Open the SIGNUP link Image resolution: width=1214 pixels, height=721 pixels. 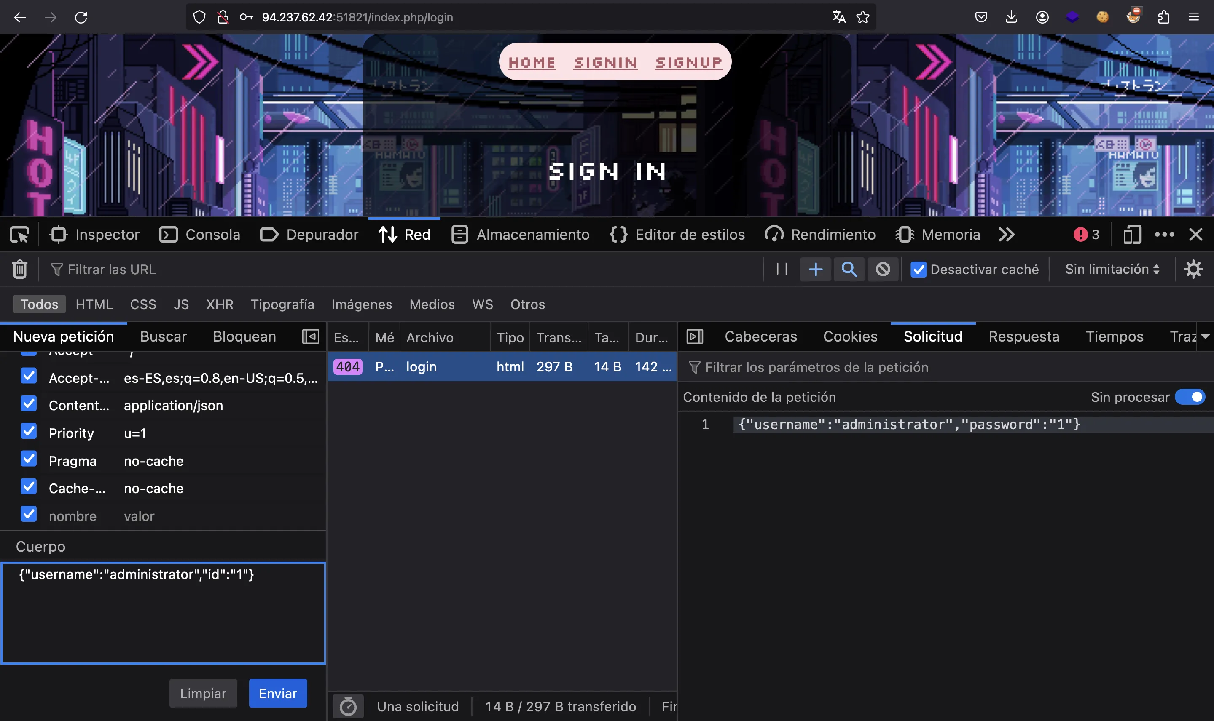pyautogui.click(x=688, y=63)
